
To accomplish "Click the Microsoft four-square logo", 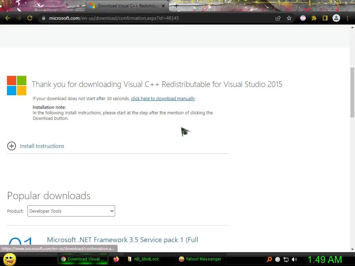I will pyautogui.click(x=17, y=86).
